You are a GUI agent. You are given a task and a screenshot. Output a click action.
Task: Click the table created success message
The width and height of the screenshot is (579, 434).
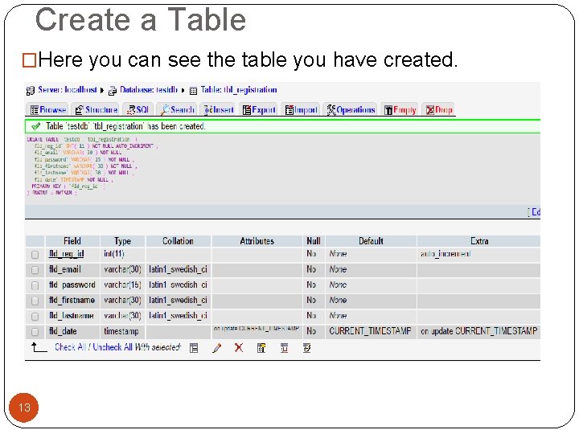(125, 126)
